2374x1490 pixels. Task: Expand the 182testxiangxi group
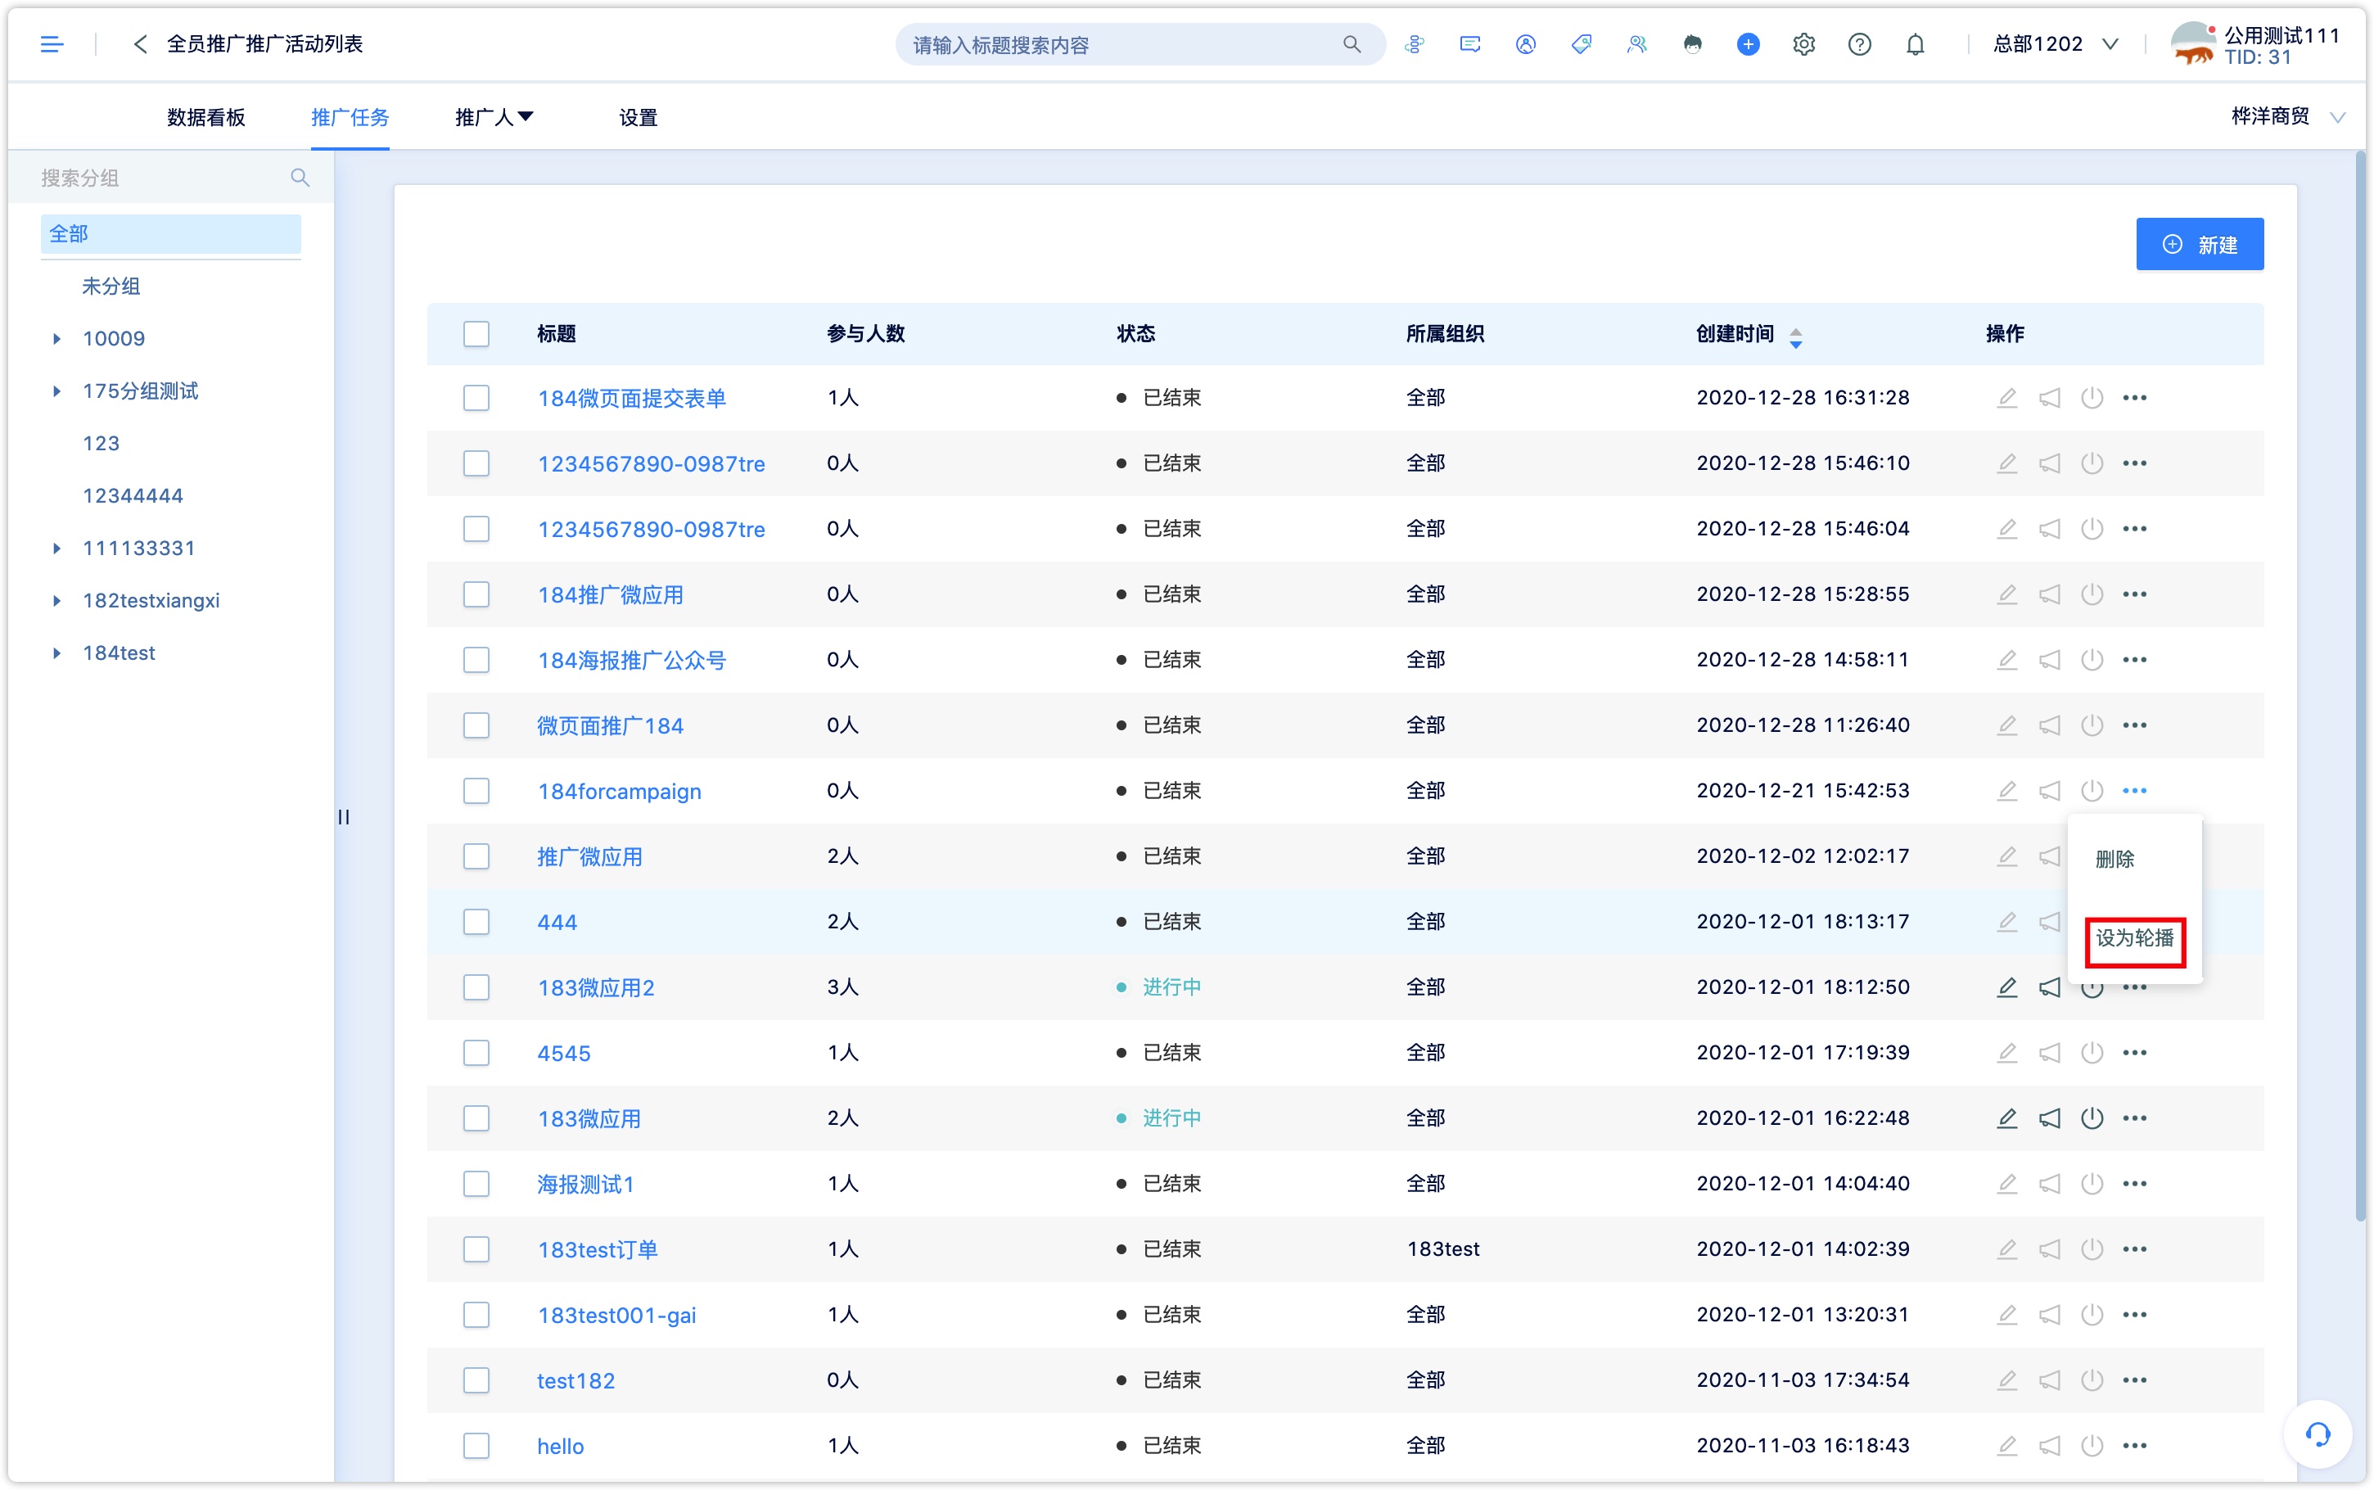(x=57, y=601)
